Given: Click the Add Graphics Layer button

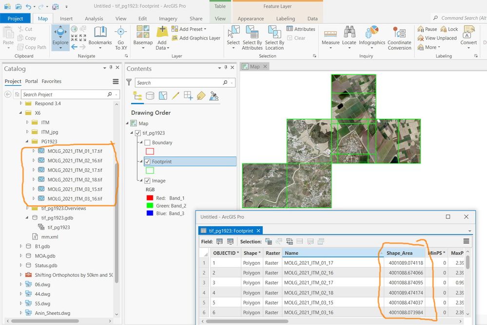Looking at the screenshot, I should tap(196, 38).
